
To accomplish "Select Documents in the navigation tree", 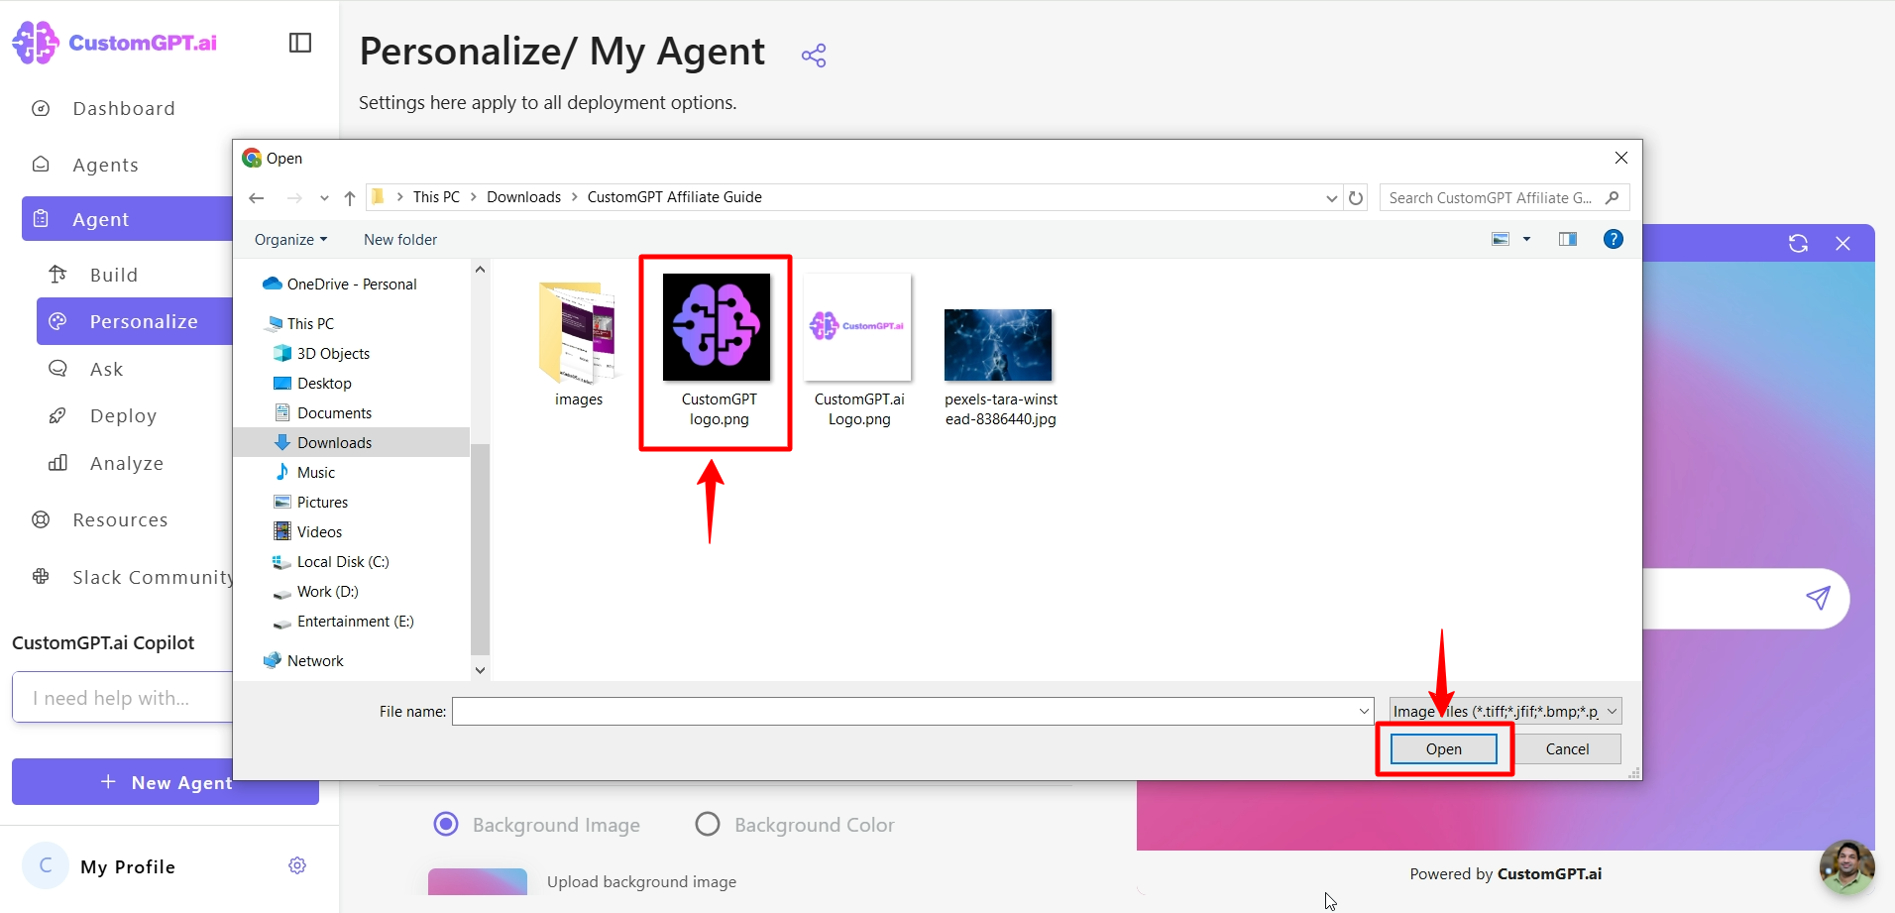I will click(323, 412).
